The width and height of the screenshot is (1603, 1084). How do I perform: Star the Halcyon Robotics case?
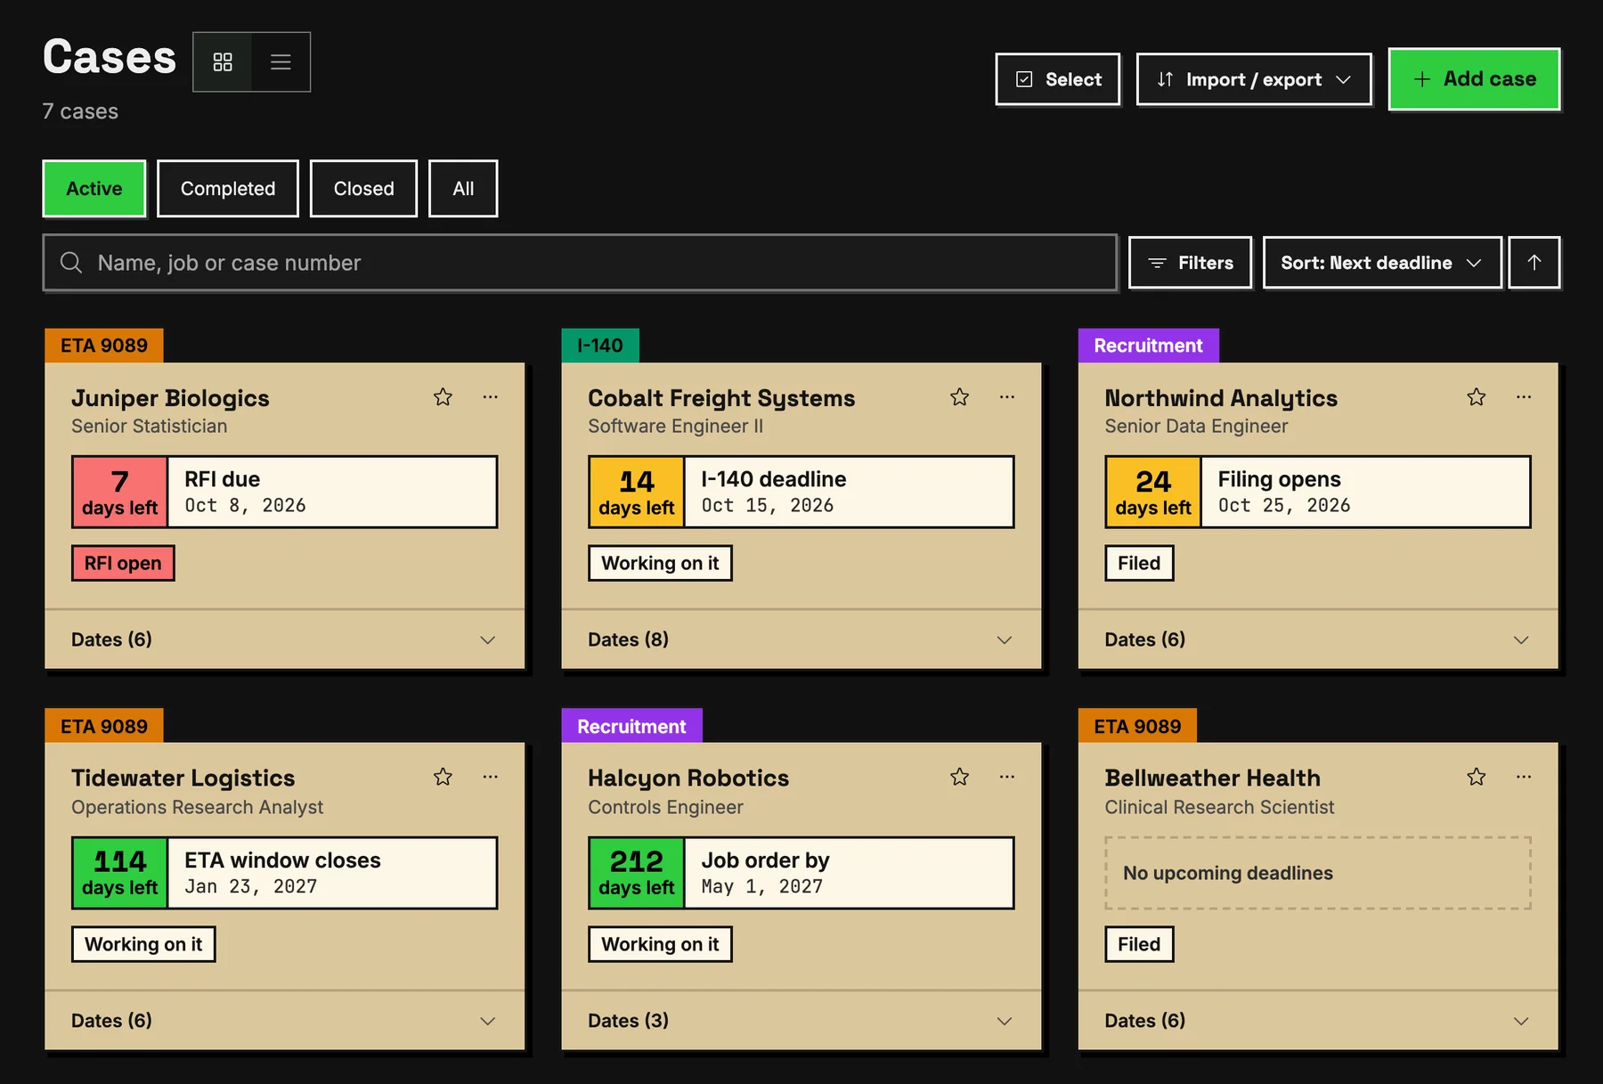click(x=959, y=778)
